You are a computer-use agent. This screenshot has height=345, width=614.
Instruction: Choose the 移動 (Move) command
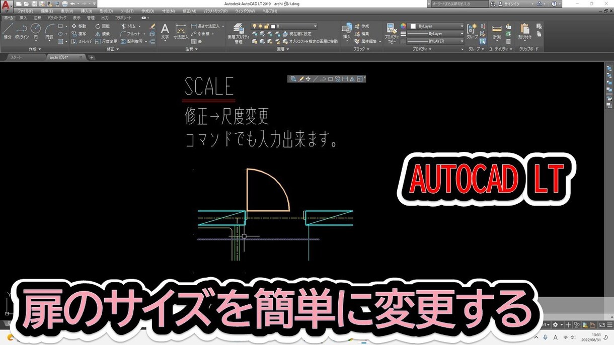pyautogui.click(x=79, y=26)
